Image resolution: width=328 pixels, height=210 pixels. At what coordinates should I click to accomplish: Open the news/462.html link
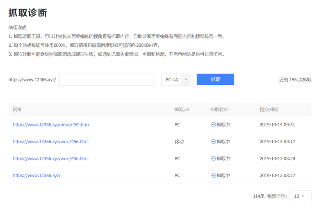51,124
